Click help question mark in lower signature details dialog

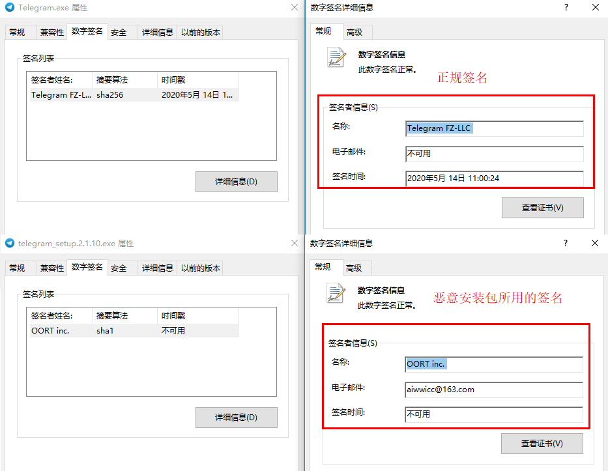[x=566, y=243]
